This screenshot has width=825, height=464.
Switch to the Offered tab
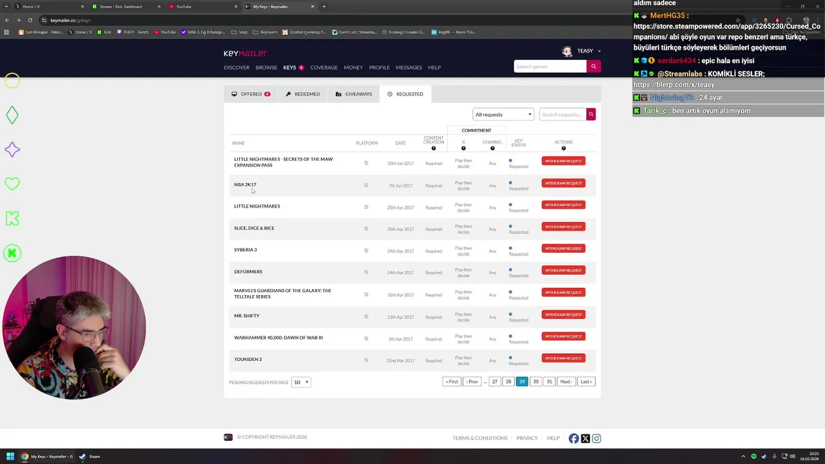251,94
